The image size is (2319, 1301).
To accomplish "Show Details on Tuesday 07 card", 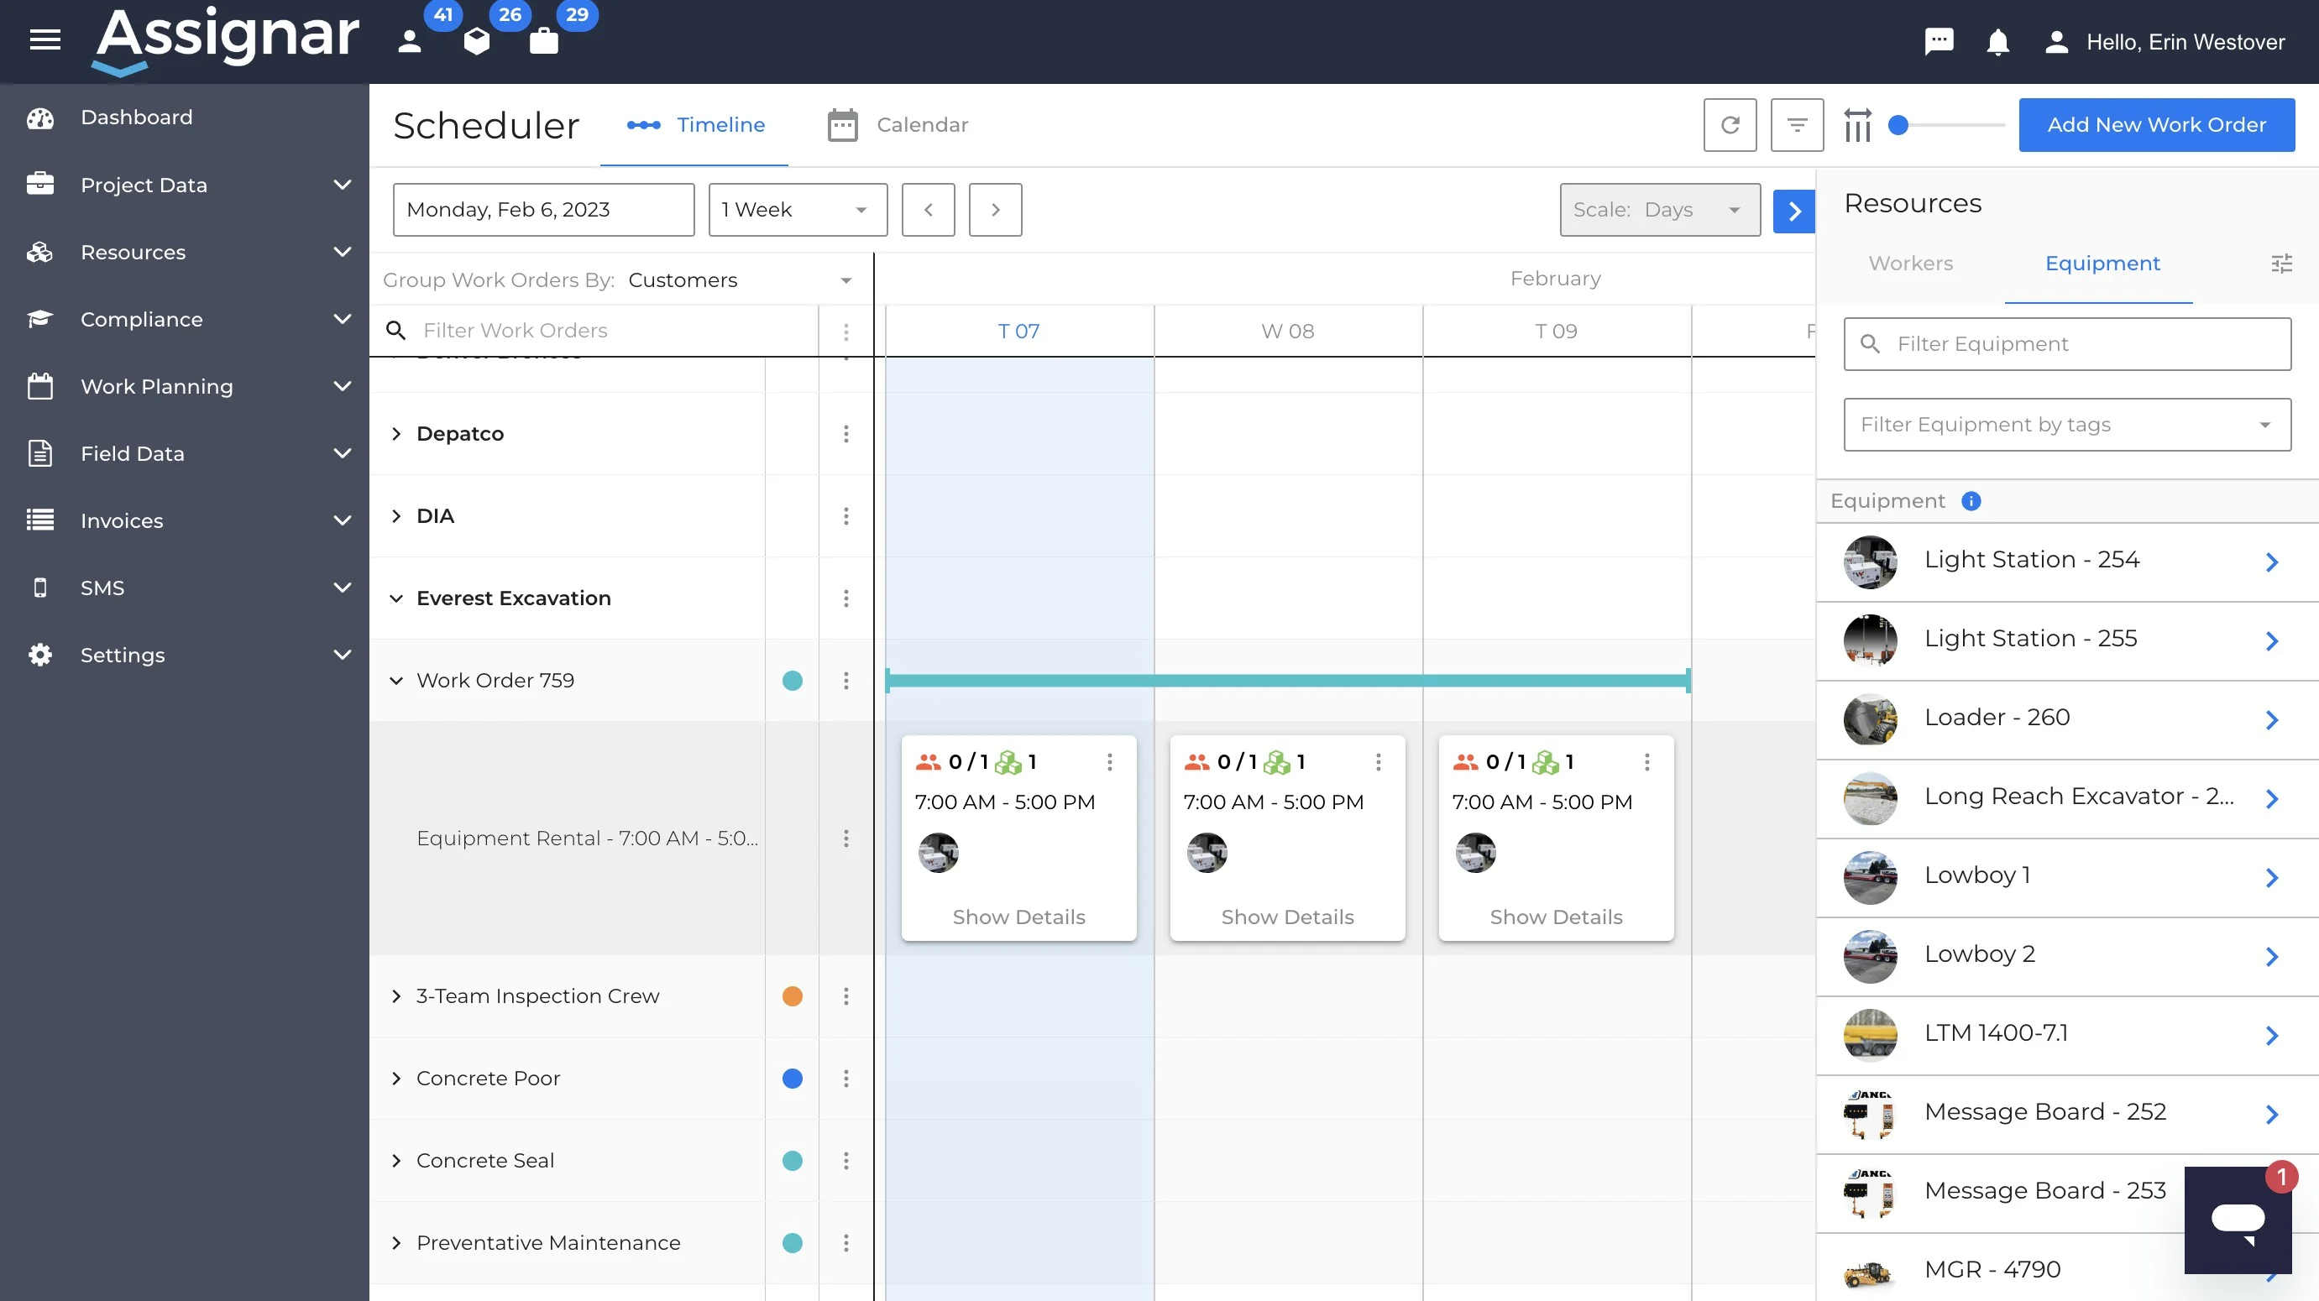I will click(1018, 917).
